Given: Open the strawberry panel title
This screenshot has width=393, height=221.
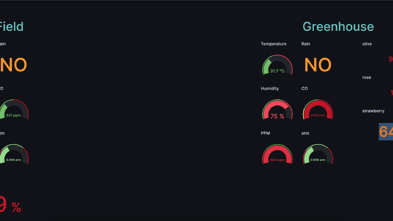Looking at the screenshot, I should tap(373, 111).
